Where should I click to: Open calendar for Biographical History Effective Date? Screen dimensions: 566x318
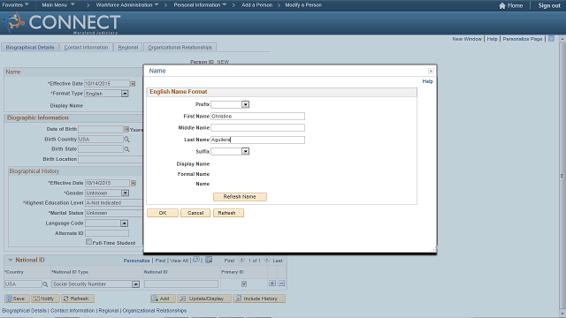pos(134,183)
